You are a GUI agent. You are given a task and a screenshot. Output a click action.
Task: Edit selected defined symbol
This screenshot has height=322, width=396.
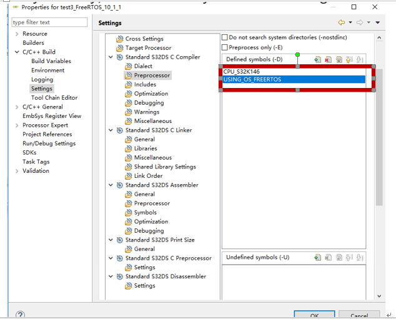click(x=339, y=59)
